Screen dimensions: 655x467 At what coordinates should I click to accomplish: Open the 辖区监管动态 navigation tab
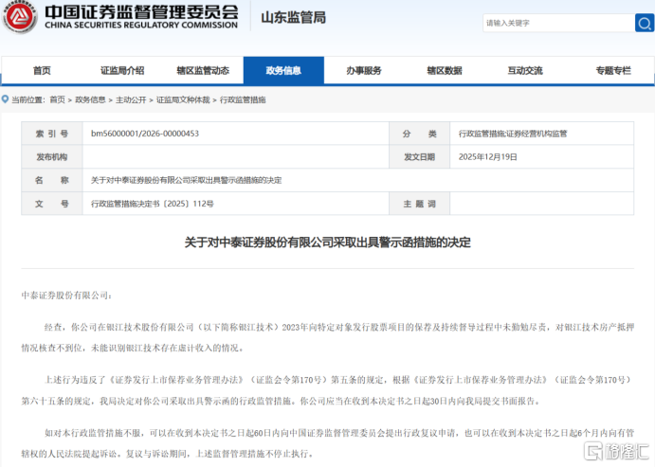tap(203, 70)
